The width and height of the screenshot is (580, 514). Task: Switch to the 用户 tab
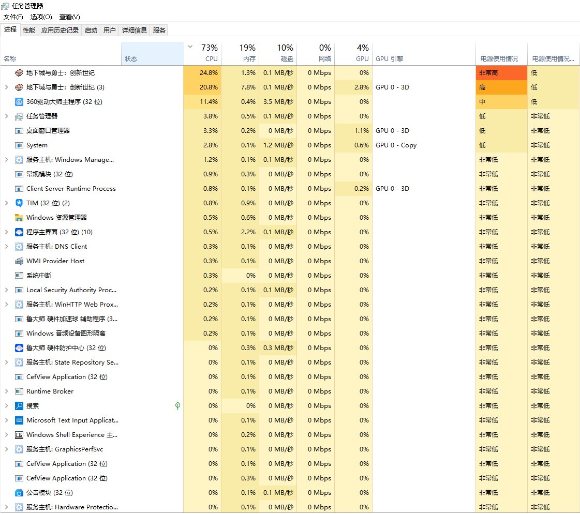click(x=110, y=31)
